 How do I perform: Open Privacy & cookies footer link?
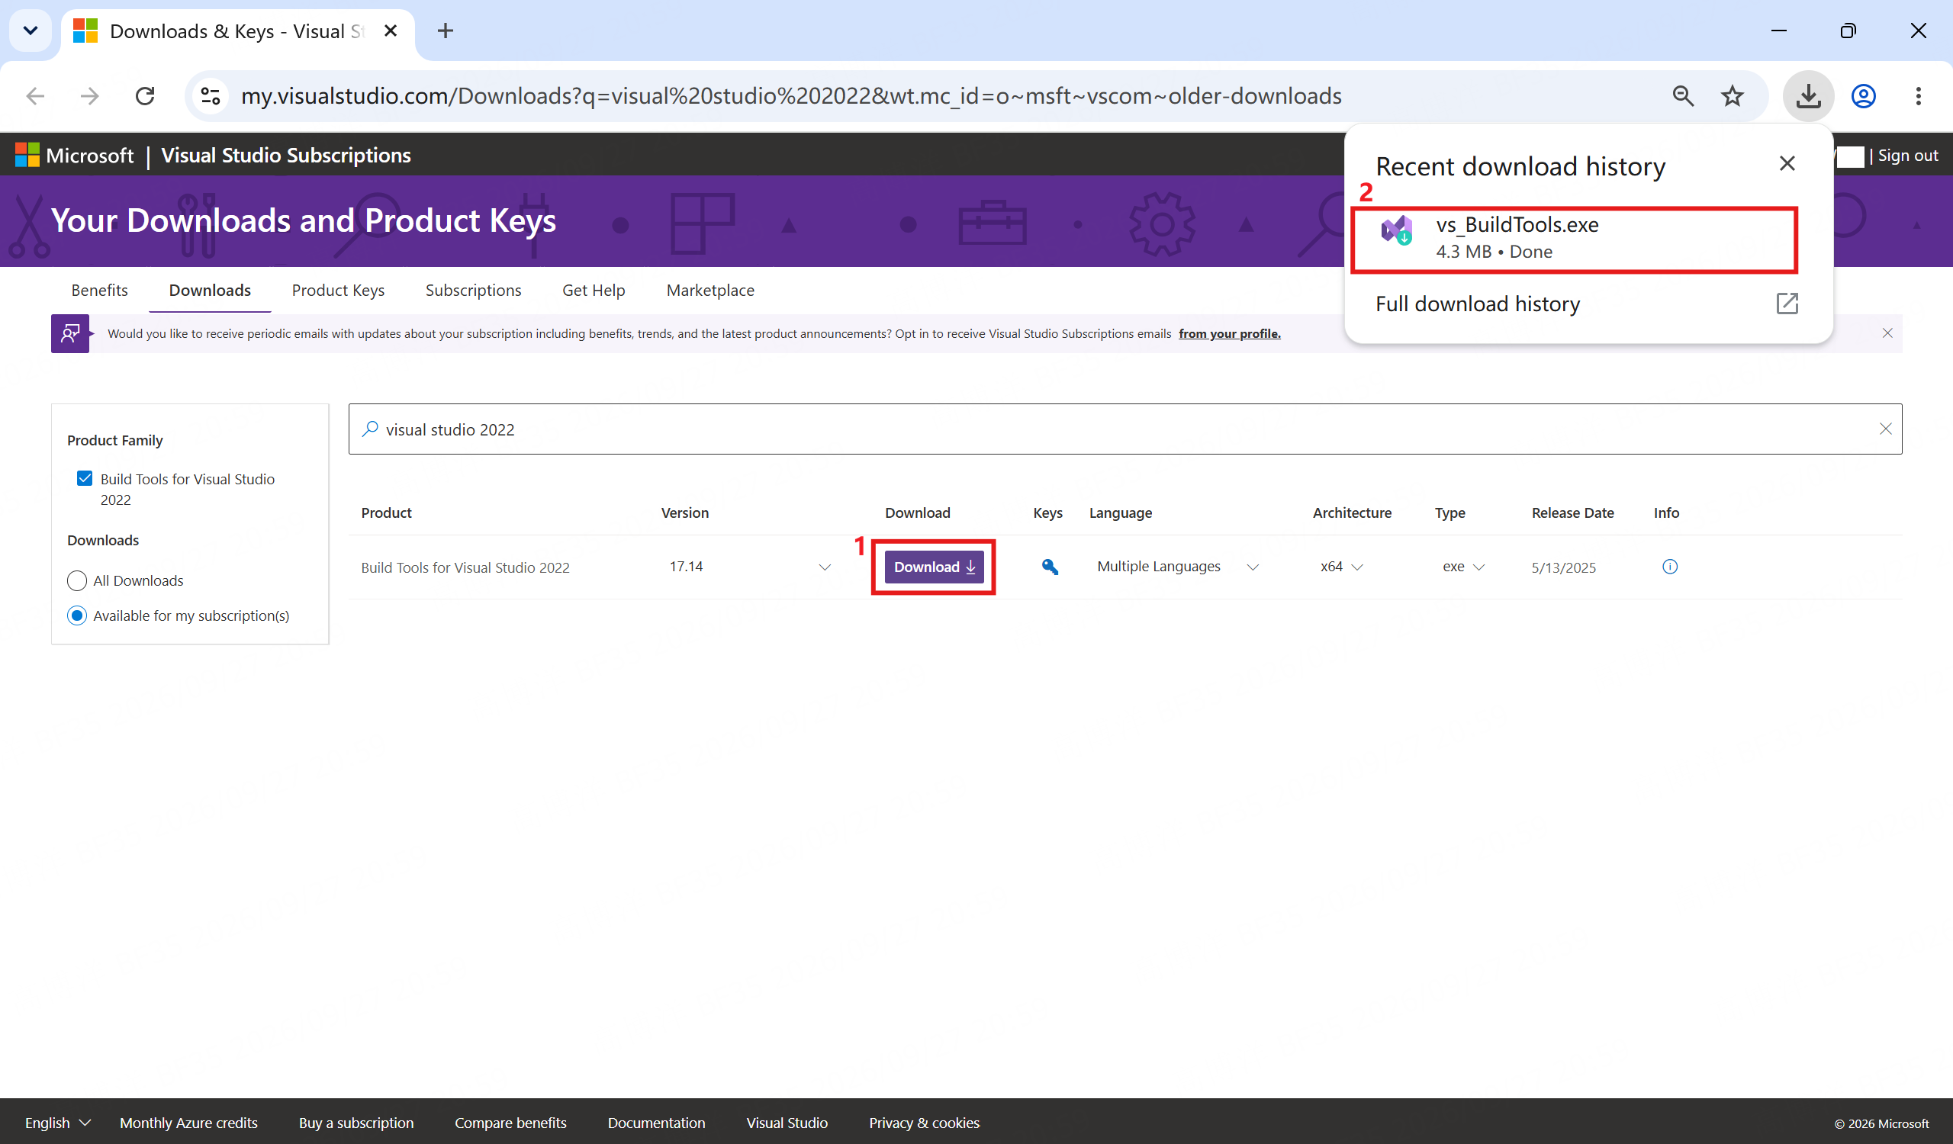(924, 1123)
